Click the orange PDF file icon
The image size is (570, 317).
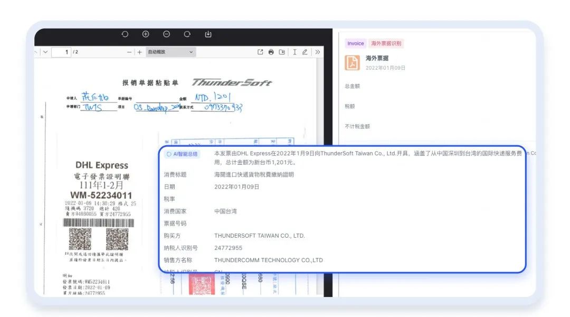(352, 62)
